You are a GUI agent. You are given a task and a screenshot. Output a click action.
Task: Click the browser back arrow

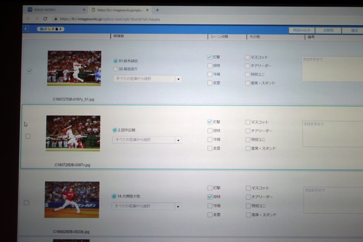pyautogui.click(x=28, y=19)
